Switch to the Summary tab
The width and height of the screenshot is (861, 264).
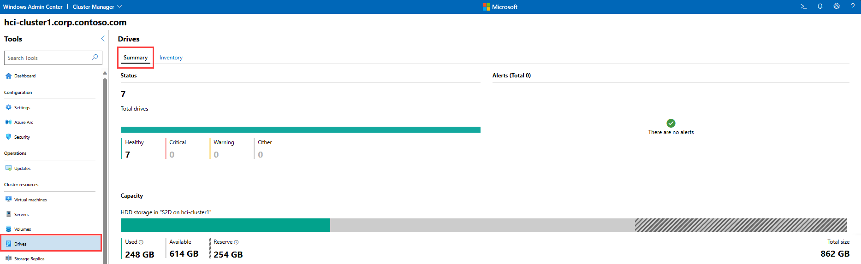[136, 58]
